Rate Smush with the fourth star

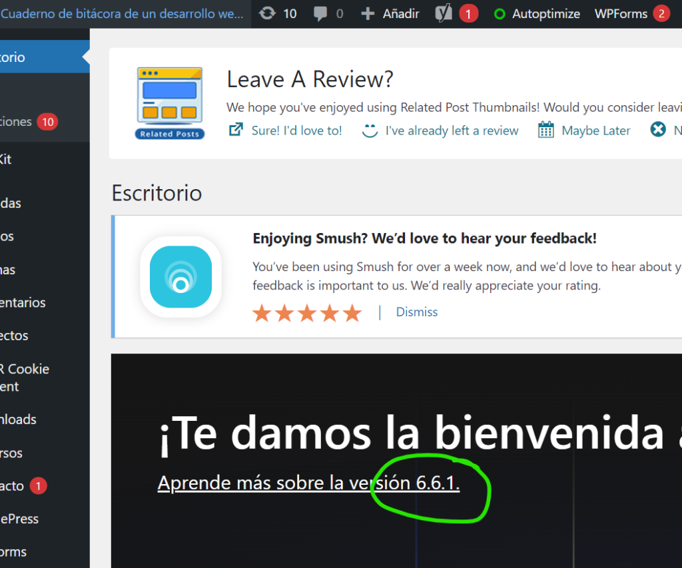330,313
